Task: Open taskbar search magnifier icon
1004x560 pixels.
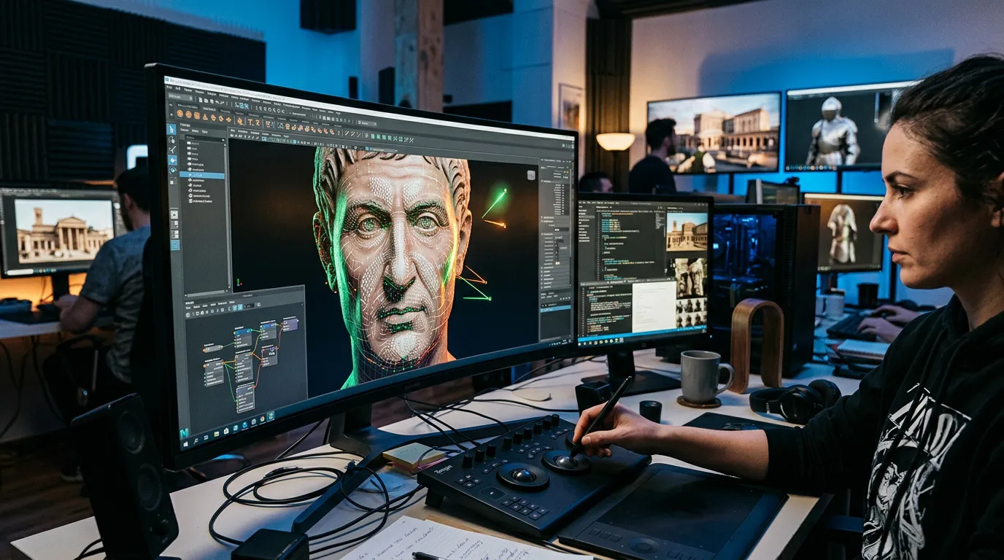Action: point(196,440)
